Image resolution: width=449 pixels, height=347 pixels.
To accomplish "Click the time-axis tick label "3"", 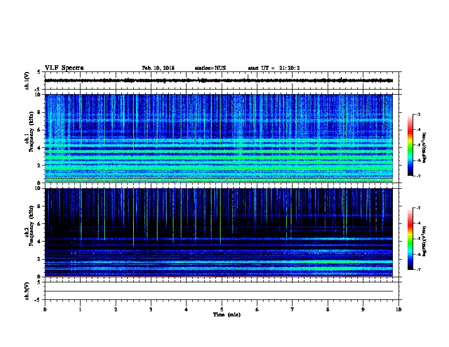I will [x=151, y=310].
